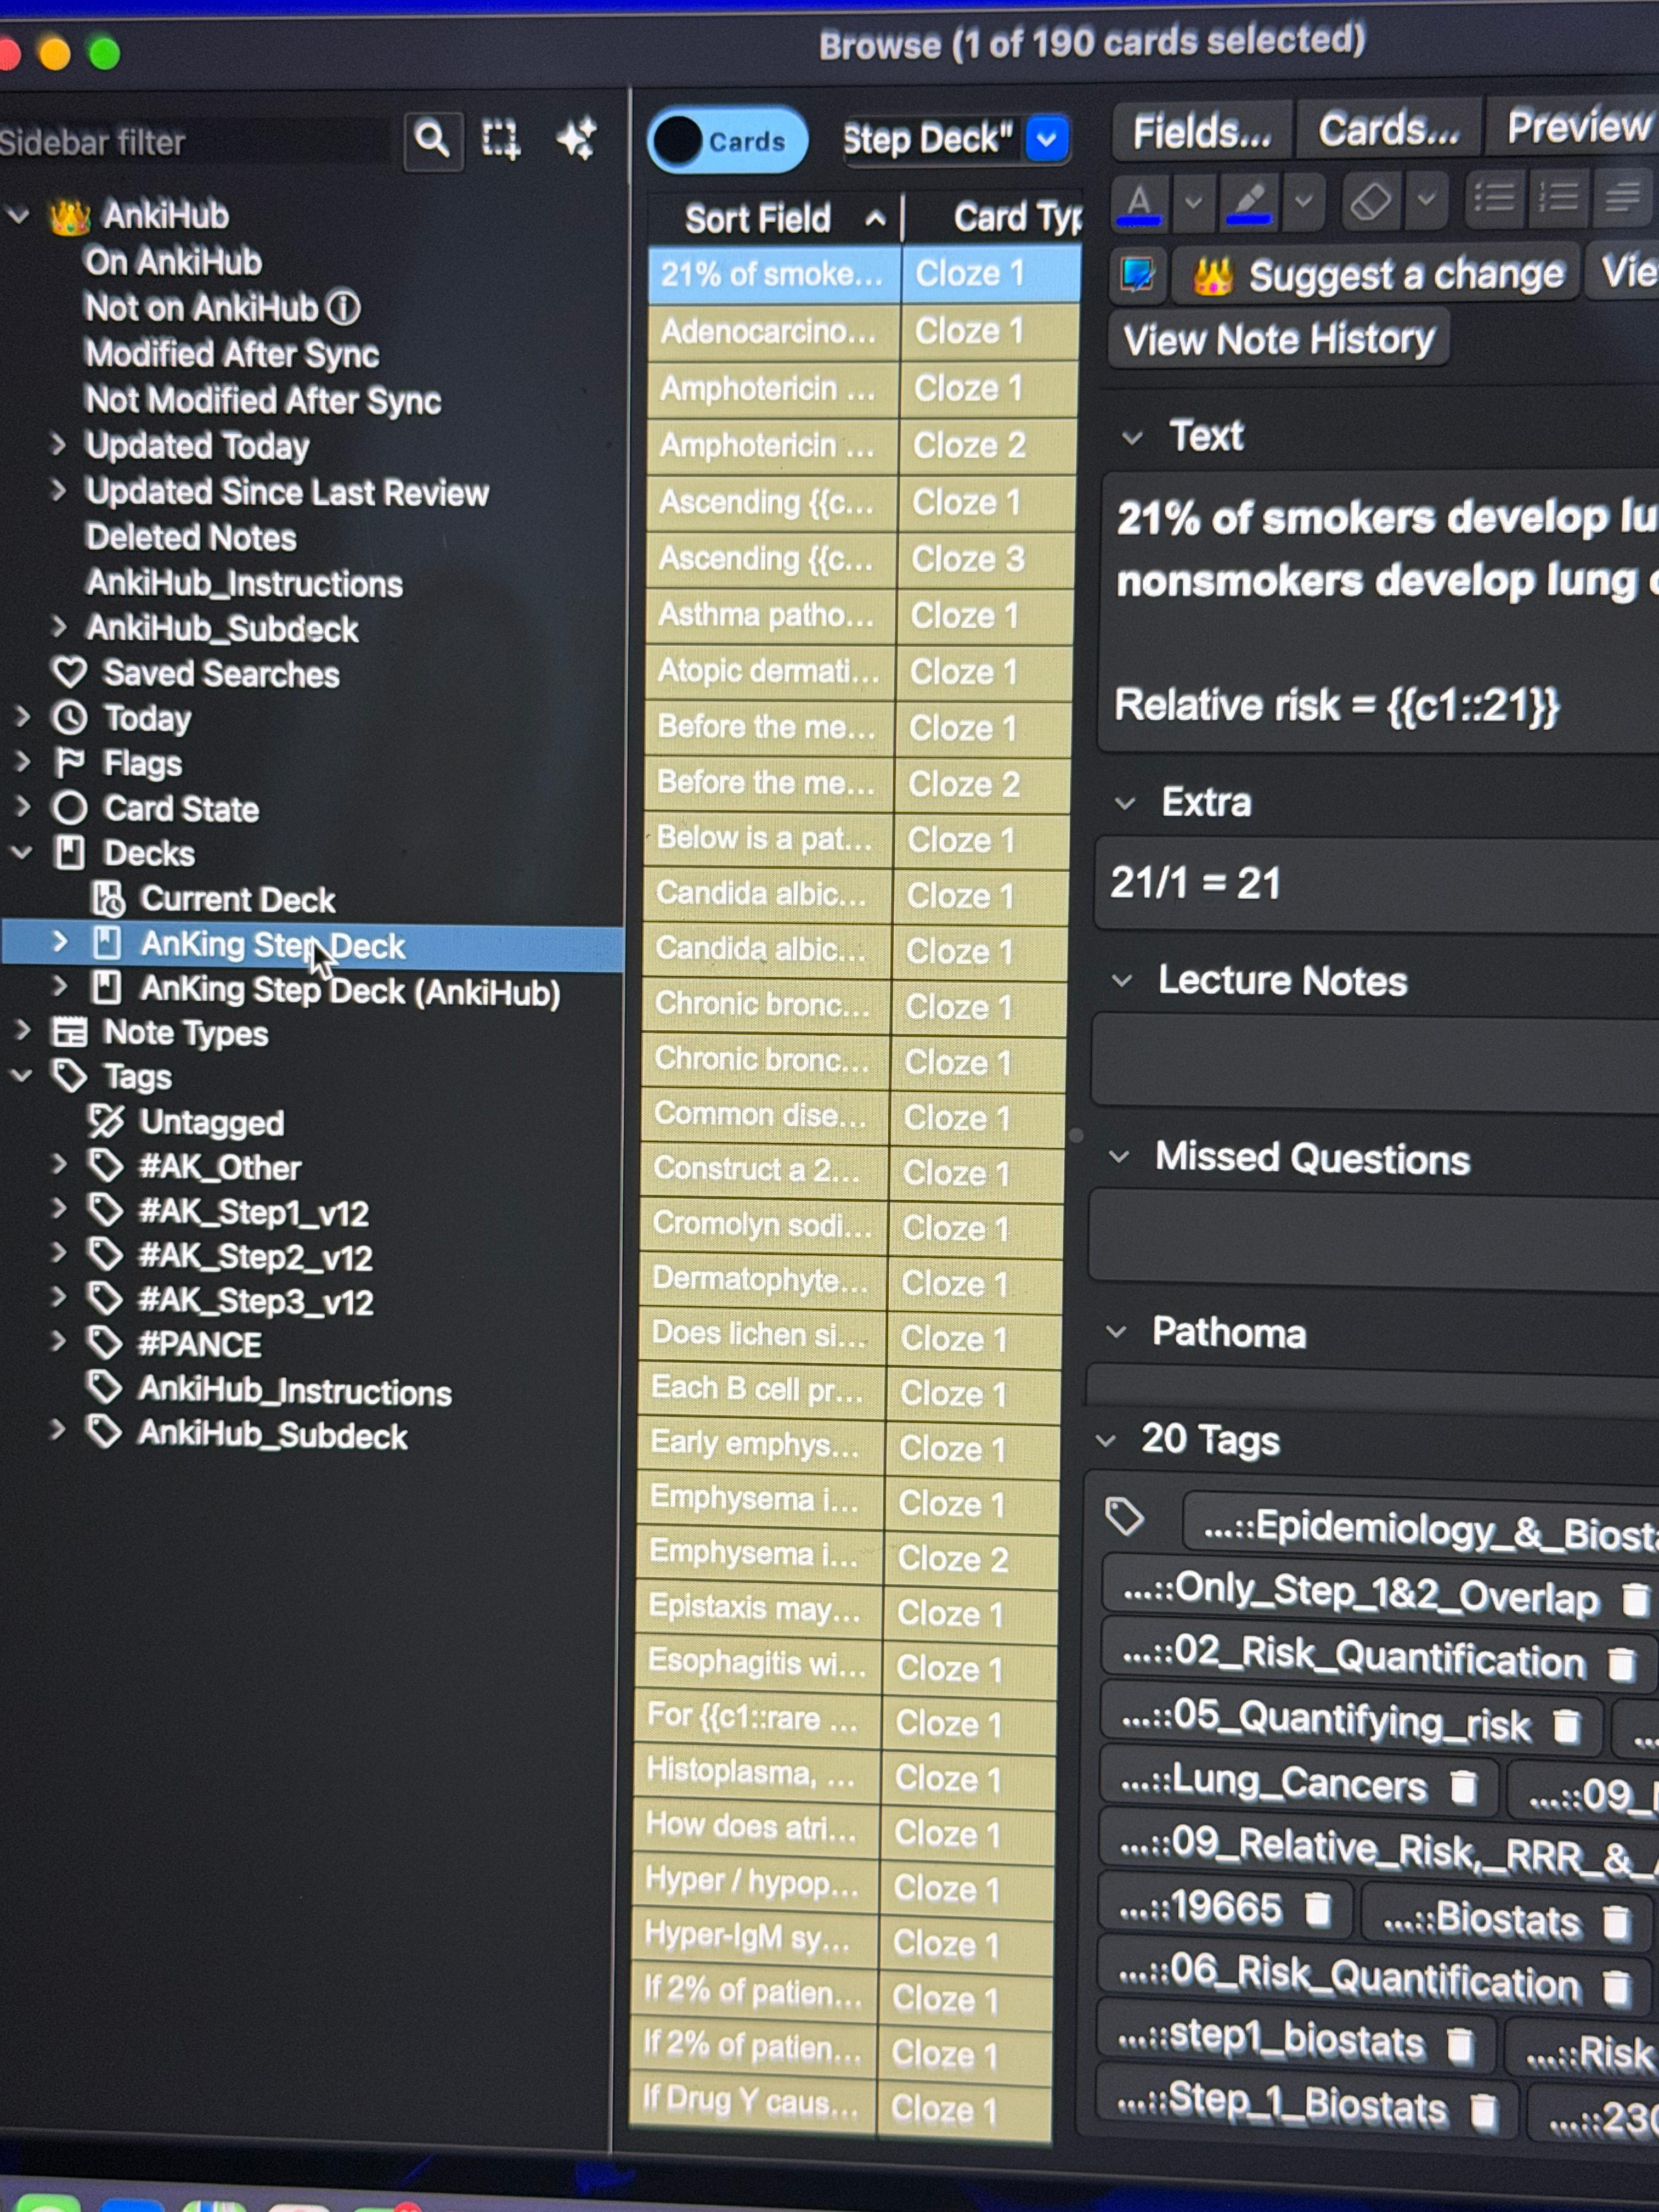Open the Fields… dialog
The image size is (1659, 2212).
(1202, 131)
